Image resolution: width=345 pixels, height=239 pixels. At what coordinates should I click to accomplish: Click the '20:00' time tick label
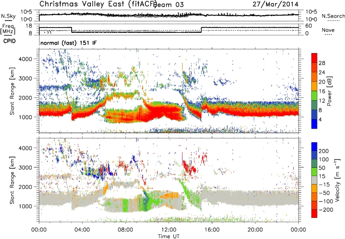[255, 230]
